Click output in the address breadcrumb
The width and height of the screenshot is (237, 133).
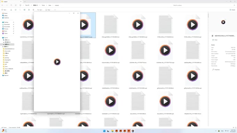pyautogui.click(x=57, y=5)
